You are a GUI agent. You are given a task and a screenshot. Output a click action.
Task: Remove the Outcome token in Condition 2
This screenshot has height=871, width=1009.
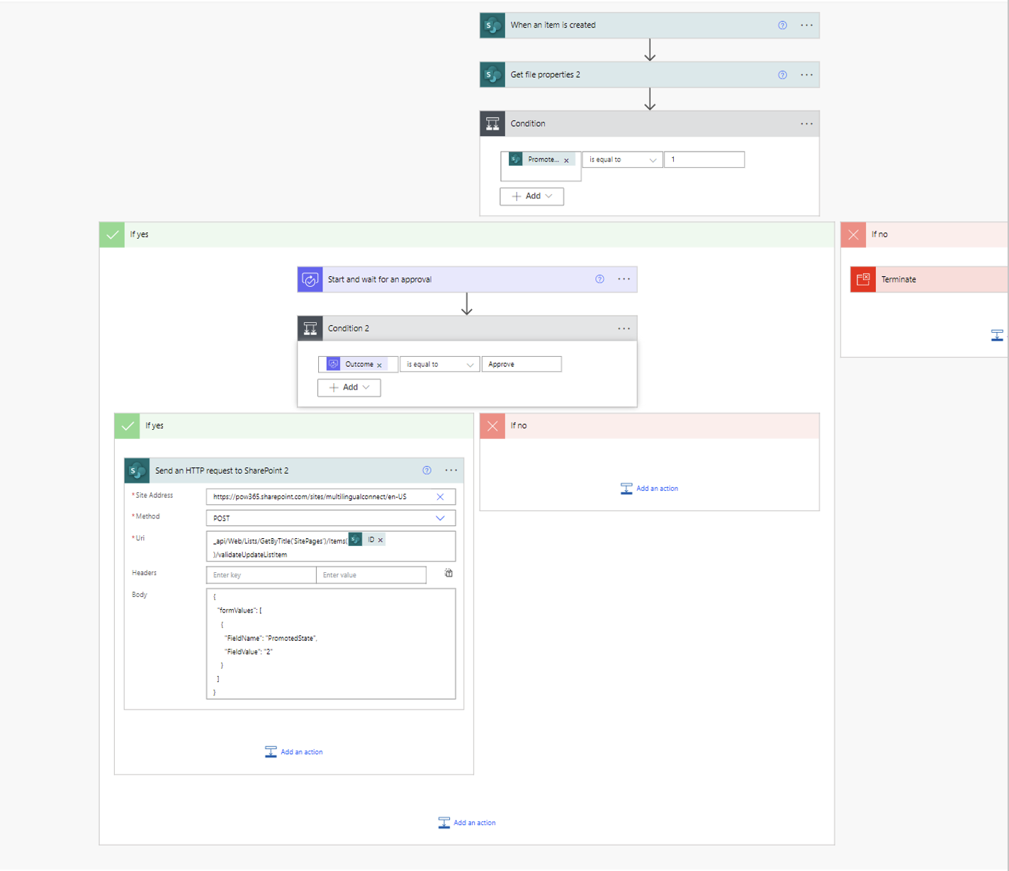tap(379, 364)
